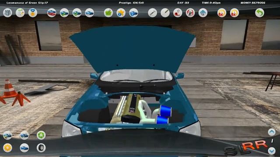Click the plain blue car icon in top toolbar
The width and height of the screenshot is (280, 157).
[89, 13]
